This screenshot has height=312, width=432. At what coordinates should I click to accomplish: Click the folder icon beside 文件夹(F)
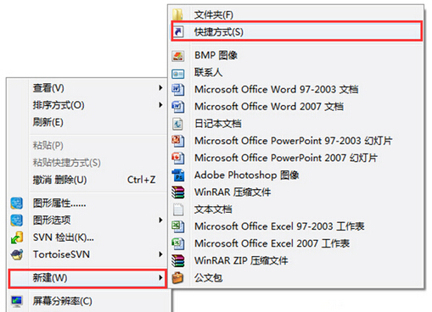[x=177, y=14]
